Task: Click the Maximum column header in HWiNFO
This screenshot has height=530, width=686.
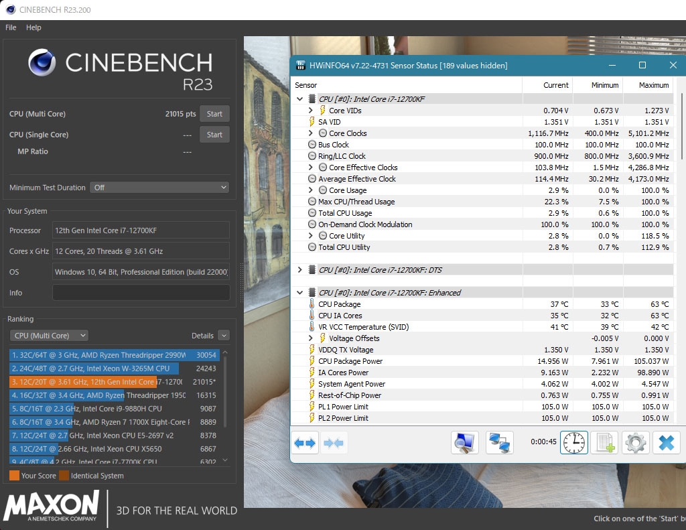Action: click(x=648, y=85)
